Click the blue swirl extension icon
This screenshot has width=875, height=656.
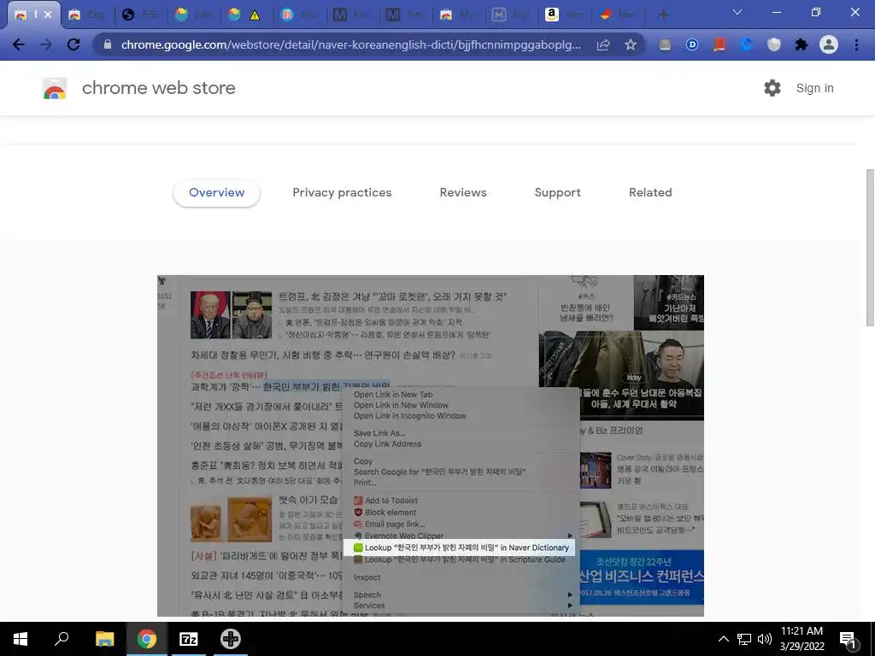click(x=747, y=44)
